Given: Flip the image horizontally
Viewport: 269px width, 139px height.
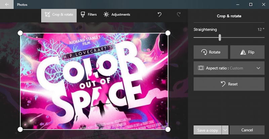Looking at the screenshot, I should point(247,52).
